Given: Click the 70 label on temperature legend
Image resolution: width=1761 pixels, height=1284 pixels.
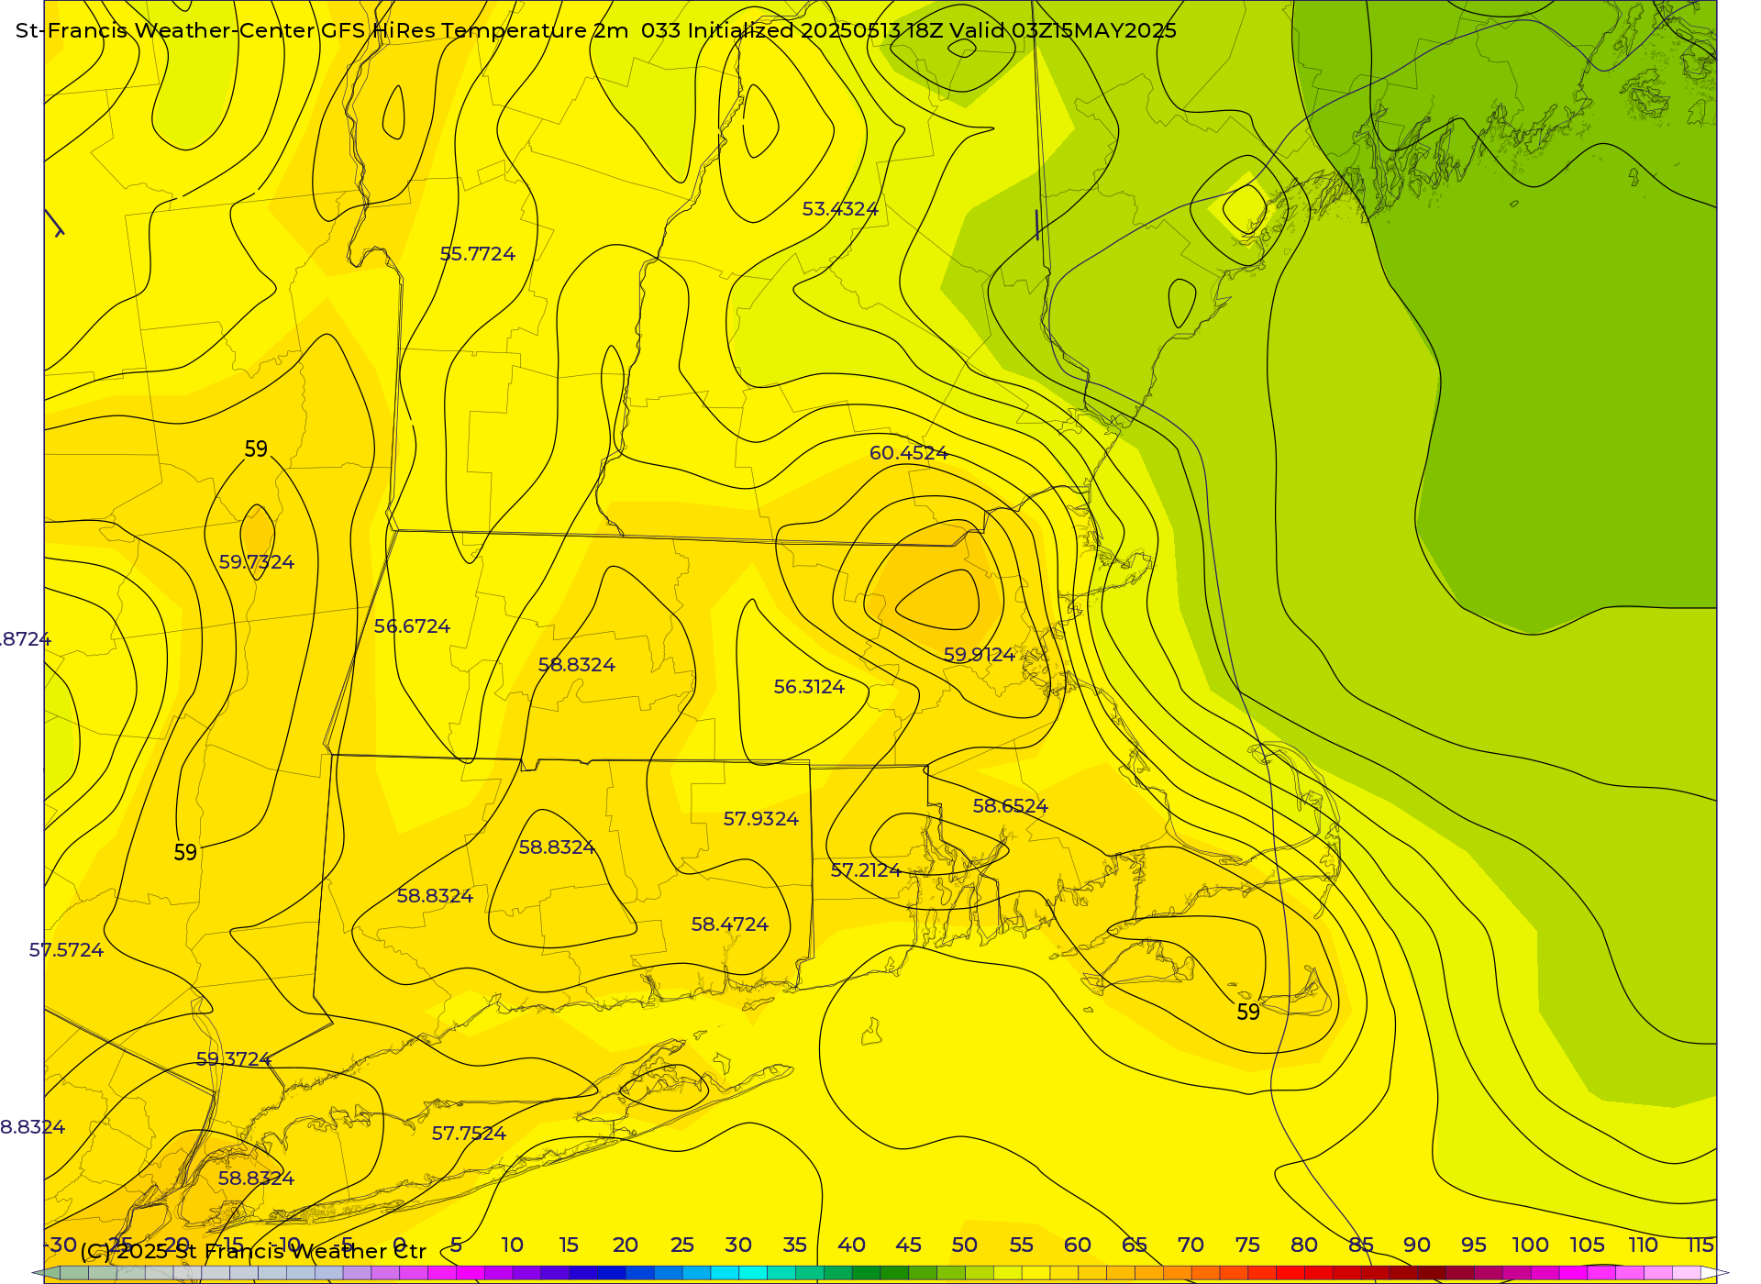Looking at the screenshot, I should click(1191, 1245).
